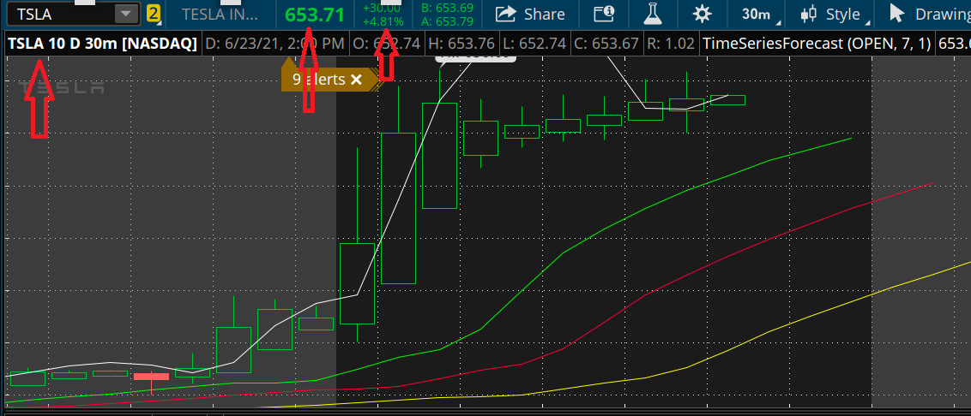Viewport: 971px width, 416px height.
Task: Open the 30m timeframe selector
Action: click(x=754, y=14)
